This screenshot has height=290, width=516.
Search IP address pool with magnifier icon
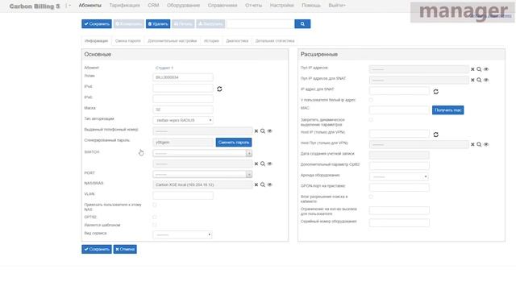pos(479,69)
